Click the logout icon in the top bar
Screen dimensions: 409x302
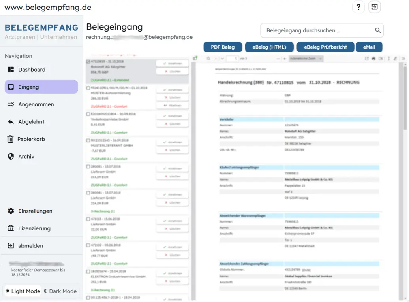[x=375, y=7]
